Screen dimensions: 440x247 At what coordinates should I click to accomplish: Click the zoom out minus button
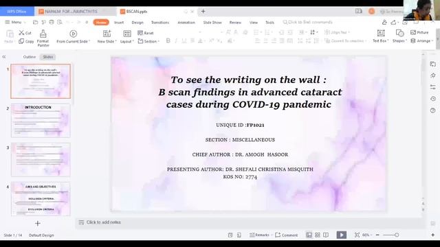pyautogui.click(x=377, y=235)
